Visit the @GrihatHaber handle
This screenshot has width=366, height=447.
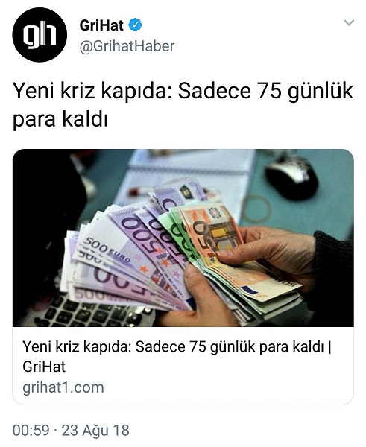point(127,46)
